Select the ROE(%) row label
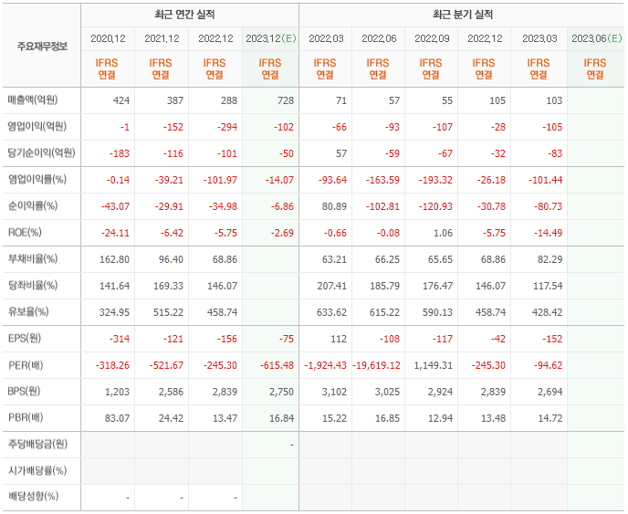This screenshot has height=514, width=628. click(25, 233)
